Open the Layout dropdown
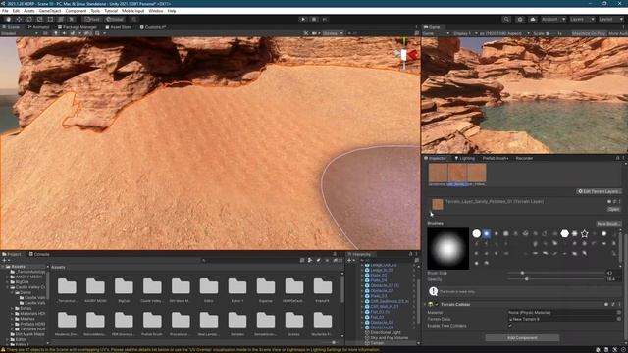The height and width of the screenshot is (353, 628). tap(610, 20)
